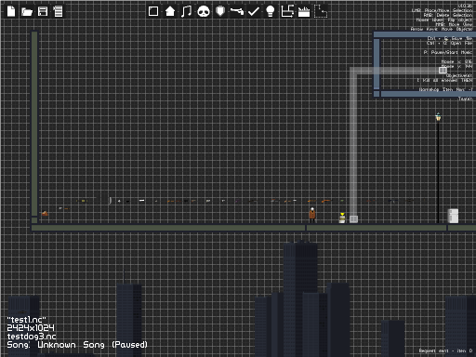Select the lightbulb lighting icon
476x357 pixels.
tap(271, 11)
